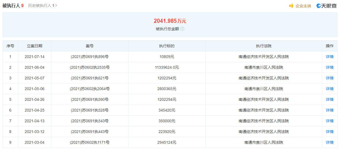Click the date 2021-03-12
This screenshot has width=340, height=150.
pos(34,132)
